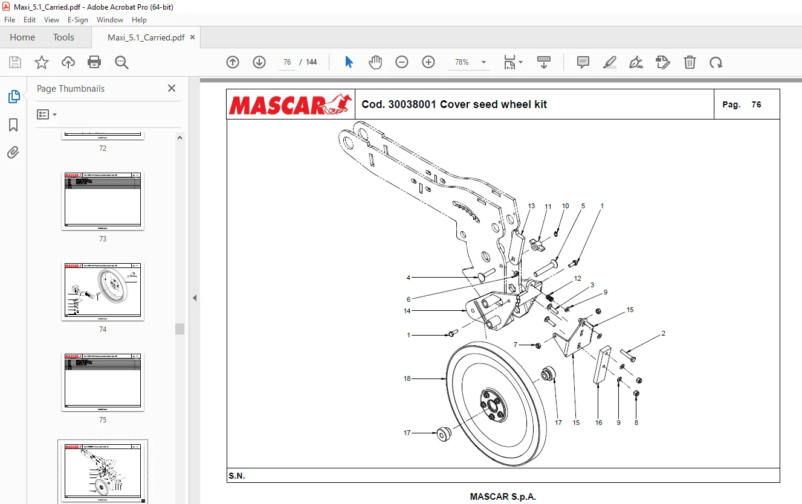Open the Bookmarks pane icon
This screenshot has height=504, width=802.
pos(13,125)
